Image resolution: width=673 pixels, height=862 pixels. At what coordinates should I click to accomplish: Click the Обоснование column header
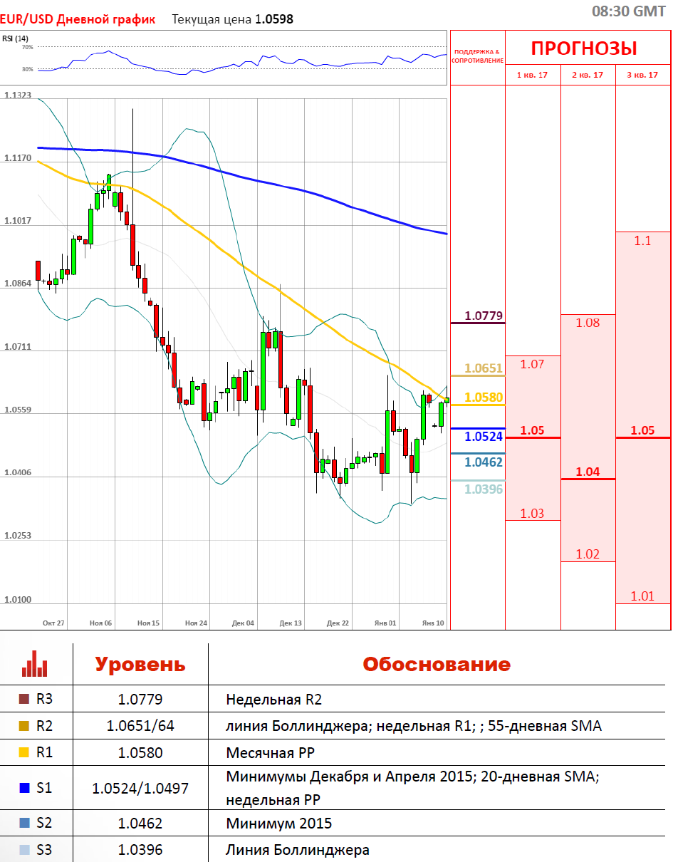pos(437,665)
